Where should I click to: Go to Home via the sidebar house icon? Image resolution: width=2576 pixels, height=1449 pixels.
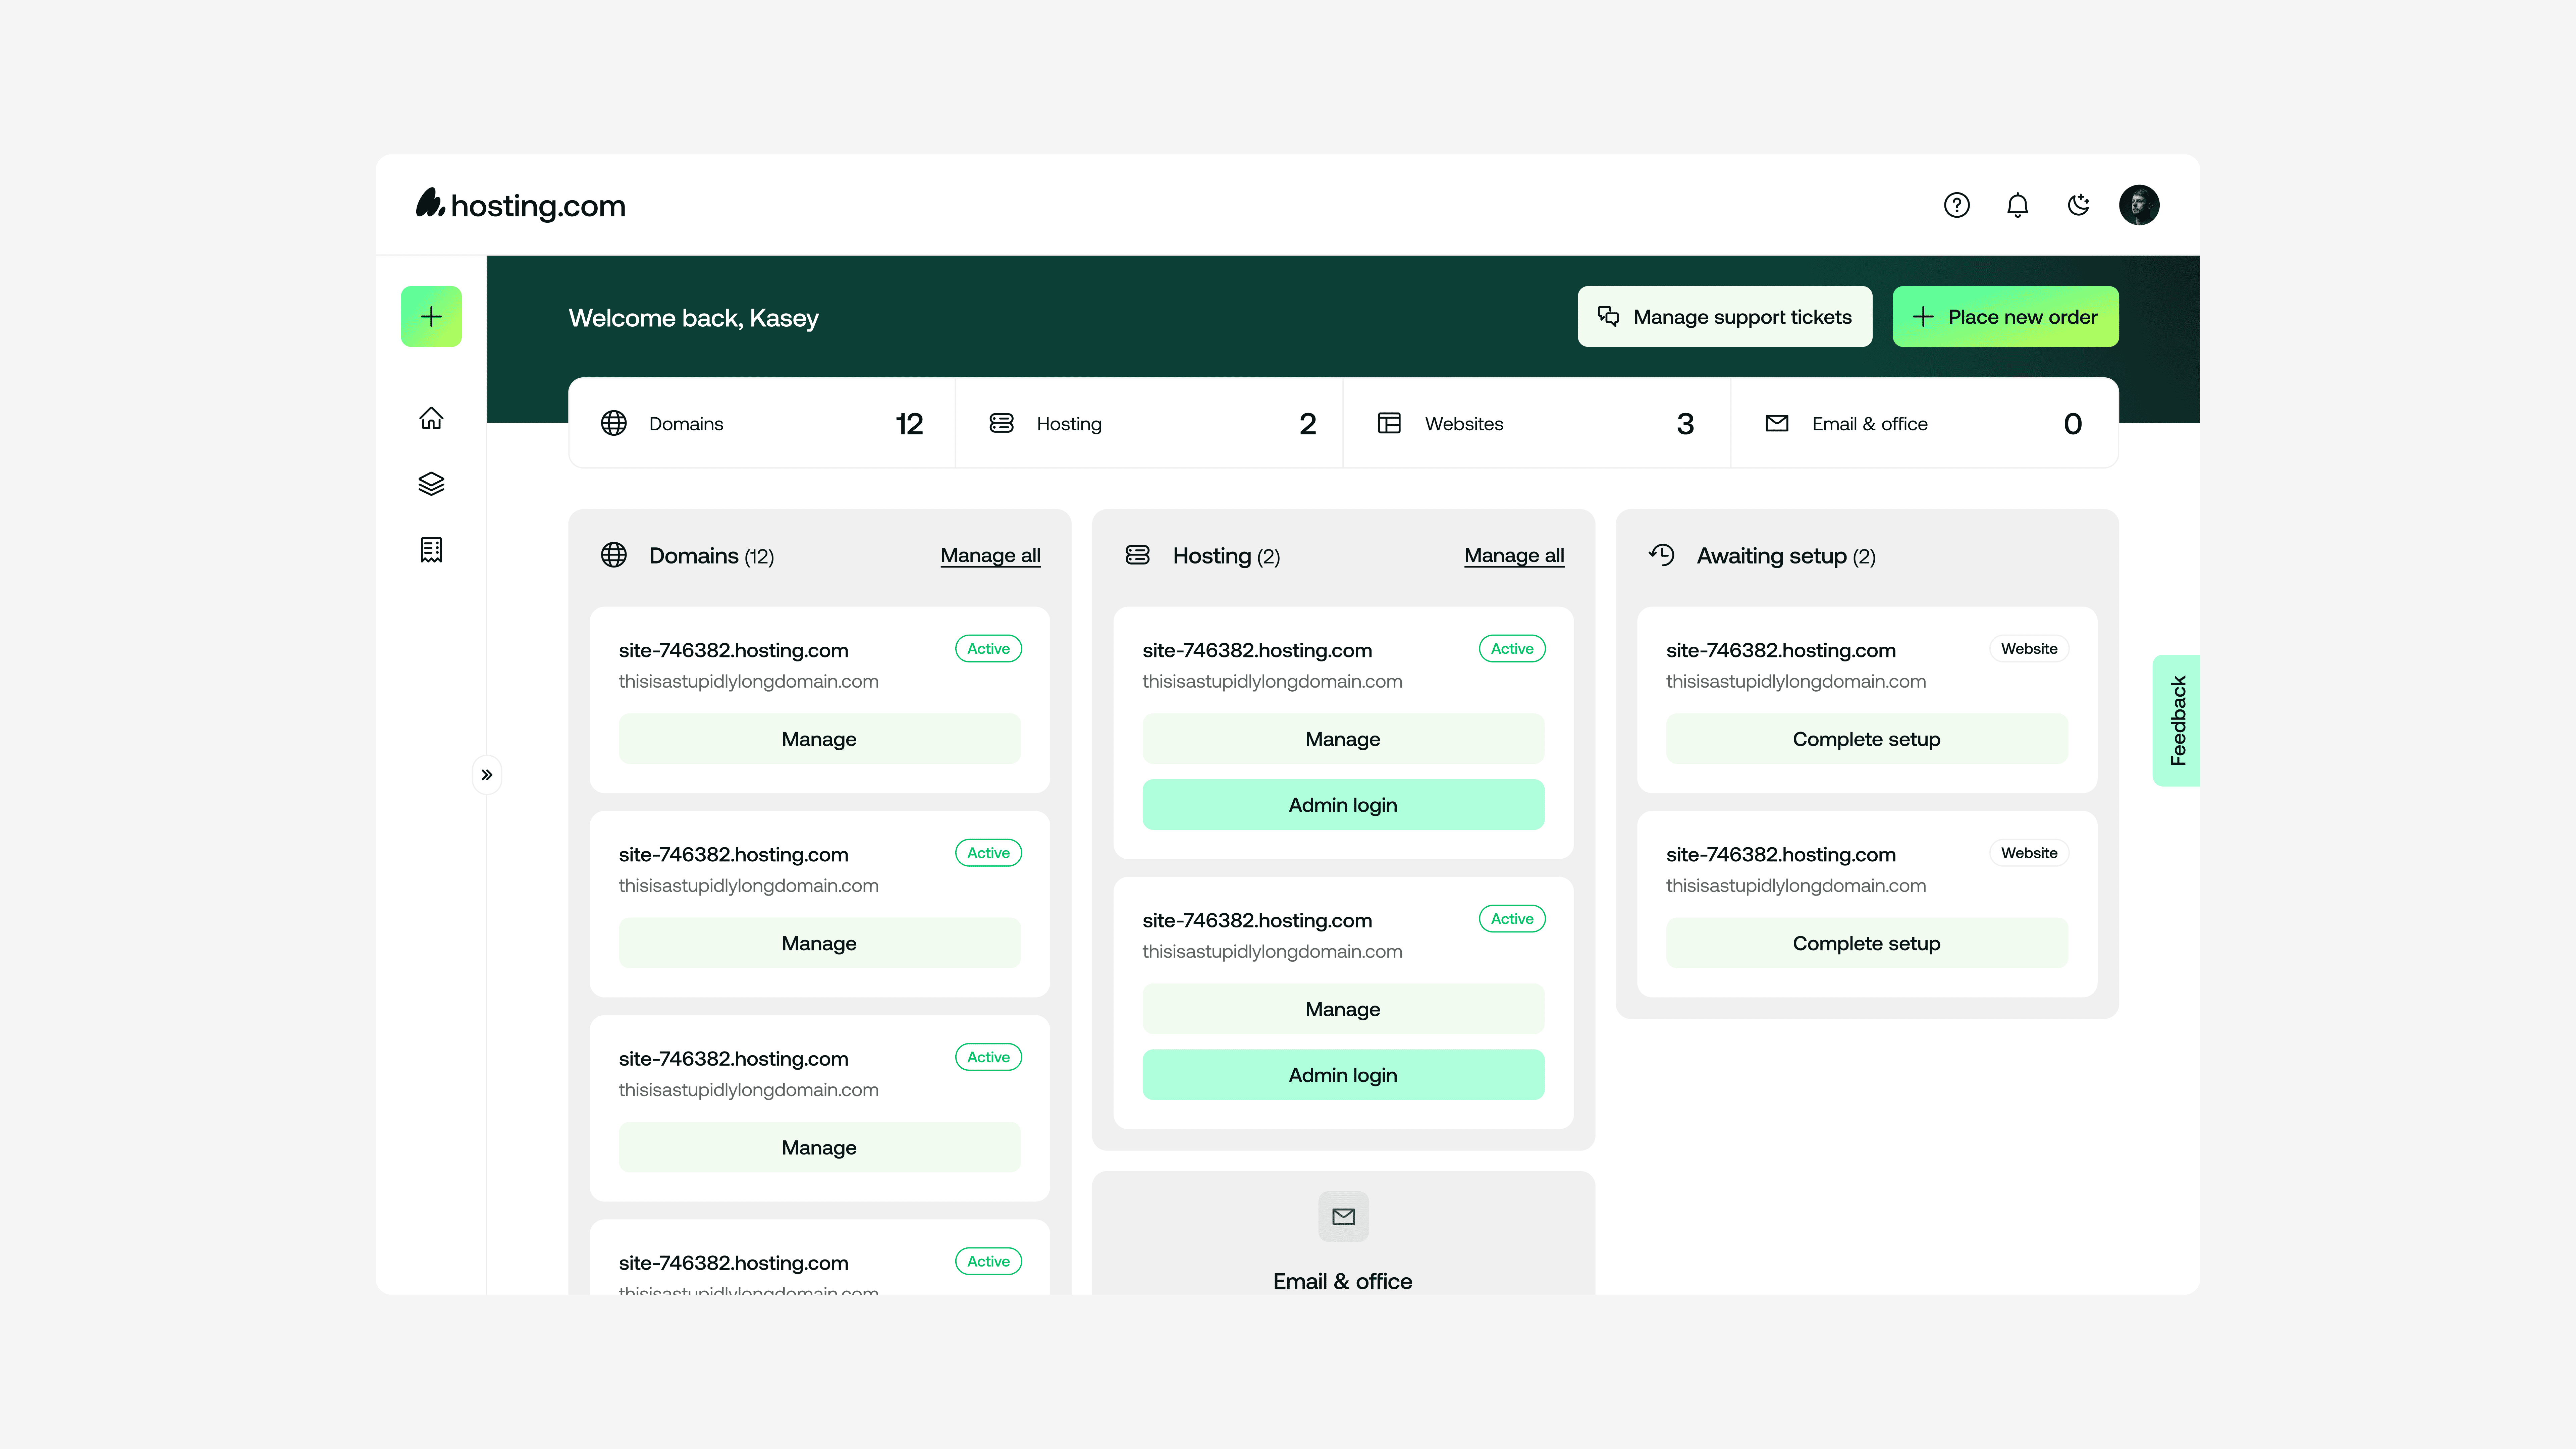pyautogui.click(x=431, y=418)
